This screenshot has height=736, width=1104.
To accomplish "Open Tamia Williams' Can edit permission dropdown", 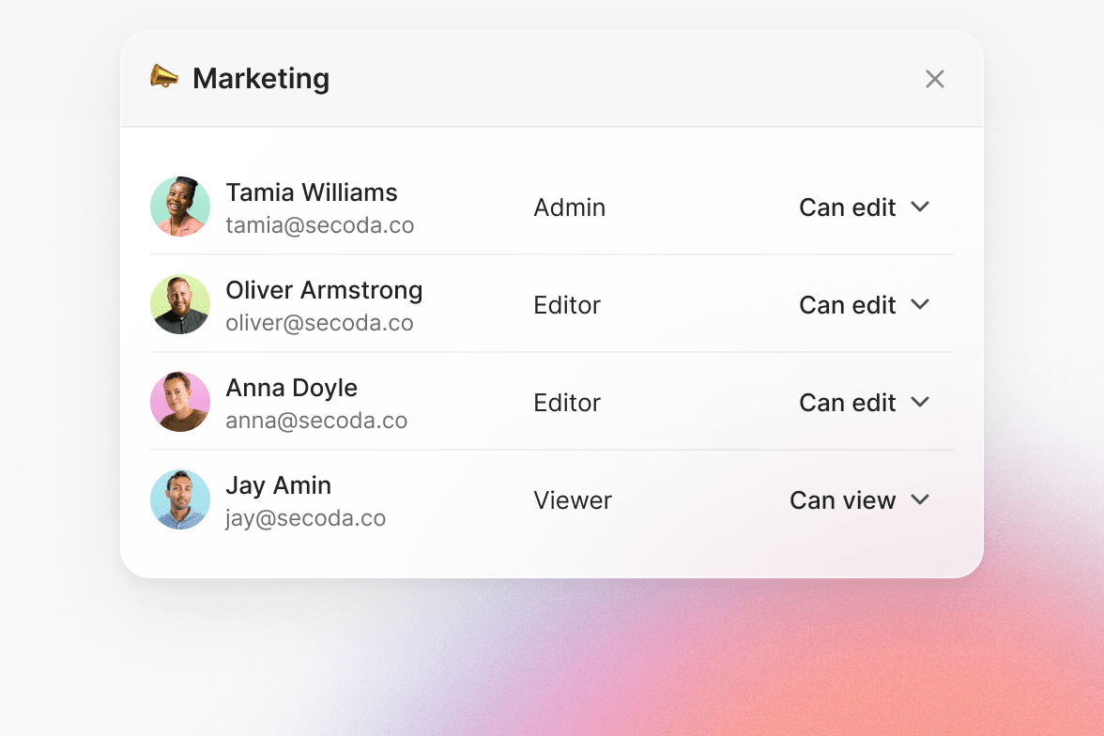I will point(864,207).
